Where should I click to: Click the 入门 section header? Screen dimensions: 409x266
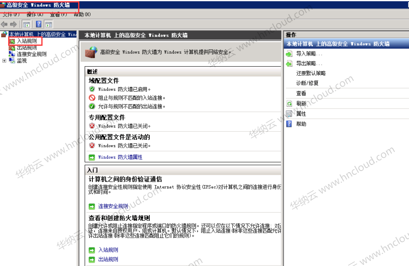pos(92,170)
